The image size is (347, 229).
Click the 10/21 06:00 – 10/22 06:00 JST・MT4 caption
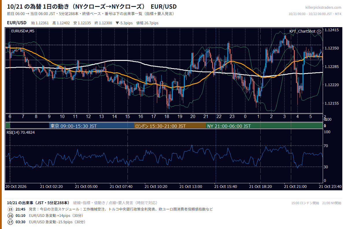pos(315,14)
